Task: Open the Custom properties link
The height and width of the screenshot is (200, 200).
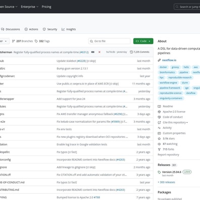Action: tap(172, 133)
